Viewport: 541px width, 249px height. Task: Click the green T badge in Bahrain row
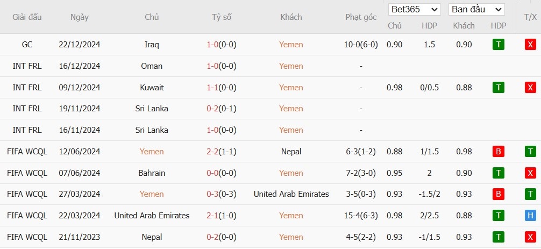[498, 173]
